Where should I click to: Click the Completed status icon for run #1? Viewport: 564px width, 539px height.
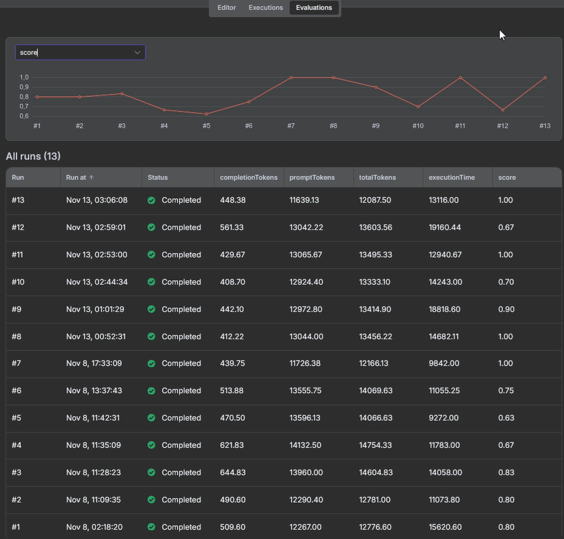152,527
